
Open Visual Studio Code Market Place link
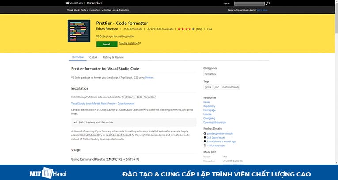(103, 104)
